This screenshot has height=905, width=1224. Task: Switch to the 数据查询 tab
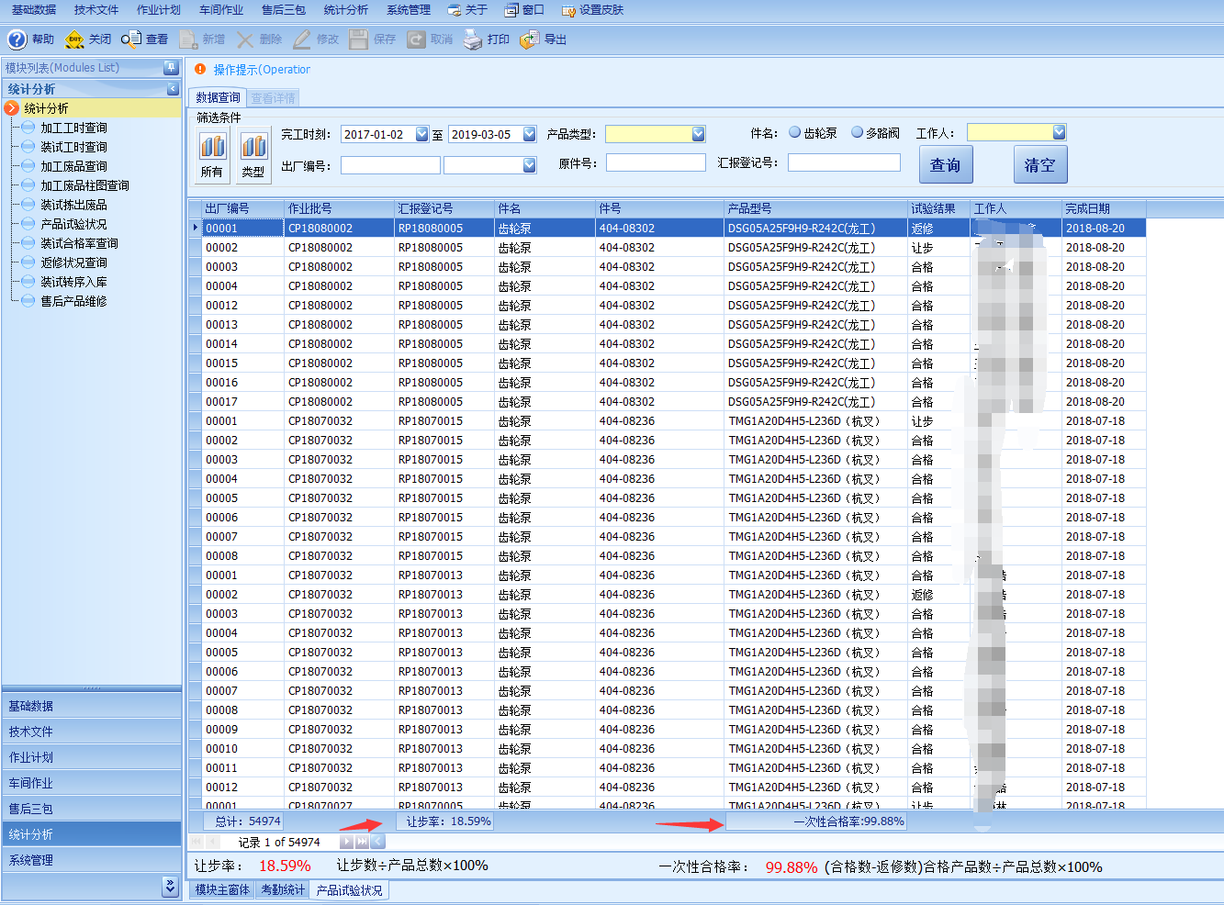point(218,97)
